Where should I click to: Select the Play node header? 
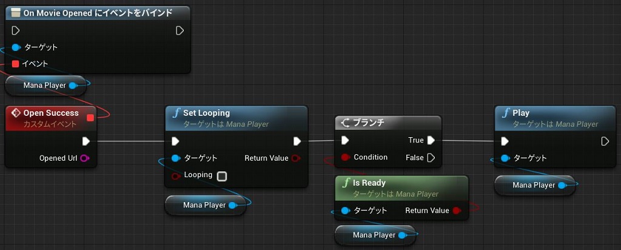coord(555,118)
